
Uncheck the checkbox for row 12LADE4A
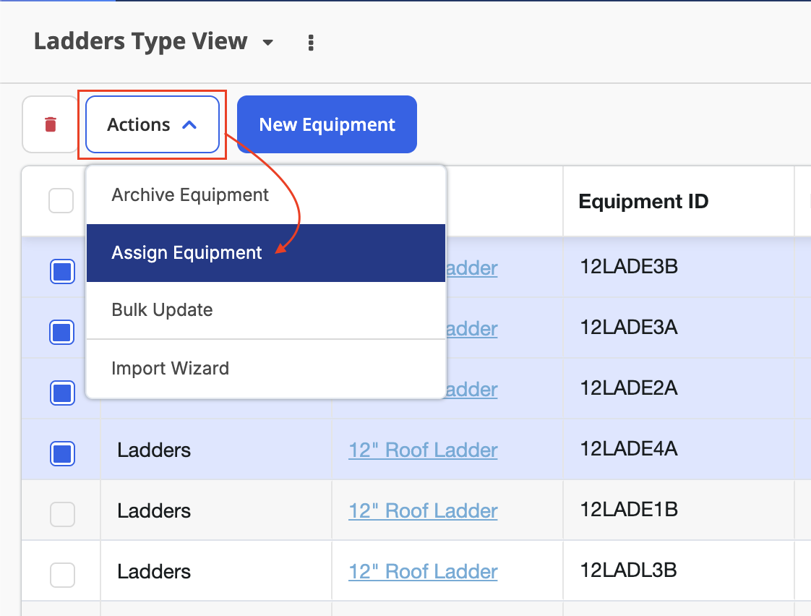[x=62, y=453]
